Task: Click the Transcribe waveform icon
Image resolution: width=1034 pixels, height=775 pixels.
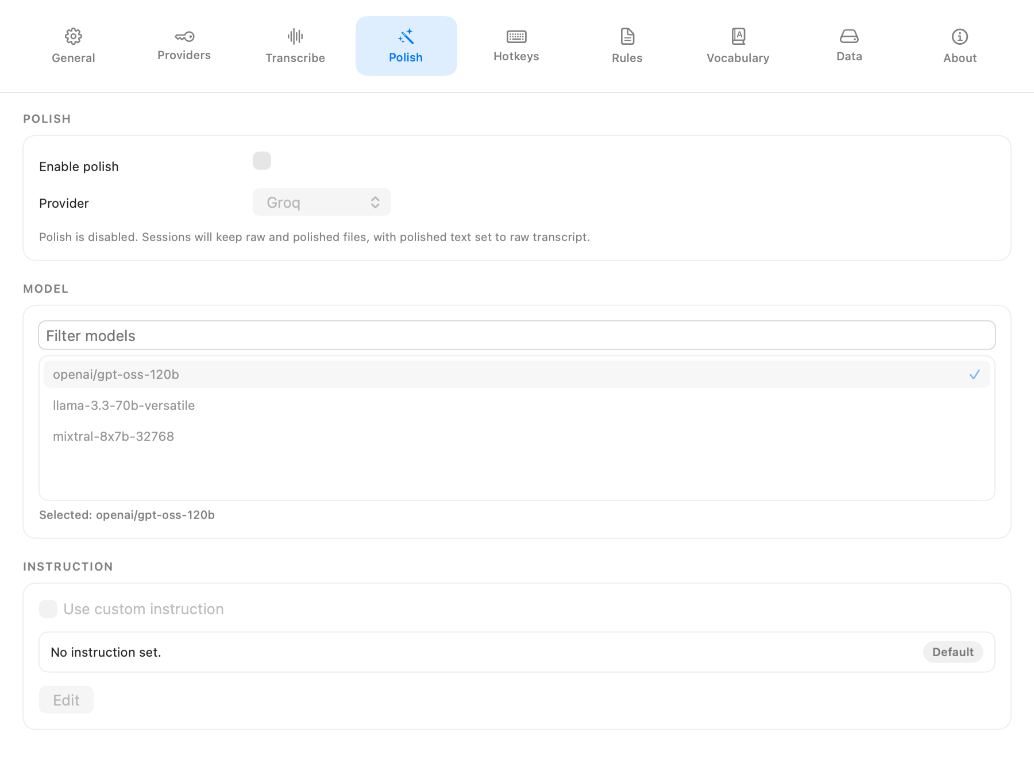Action: (295, 37)
